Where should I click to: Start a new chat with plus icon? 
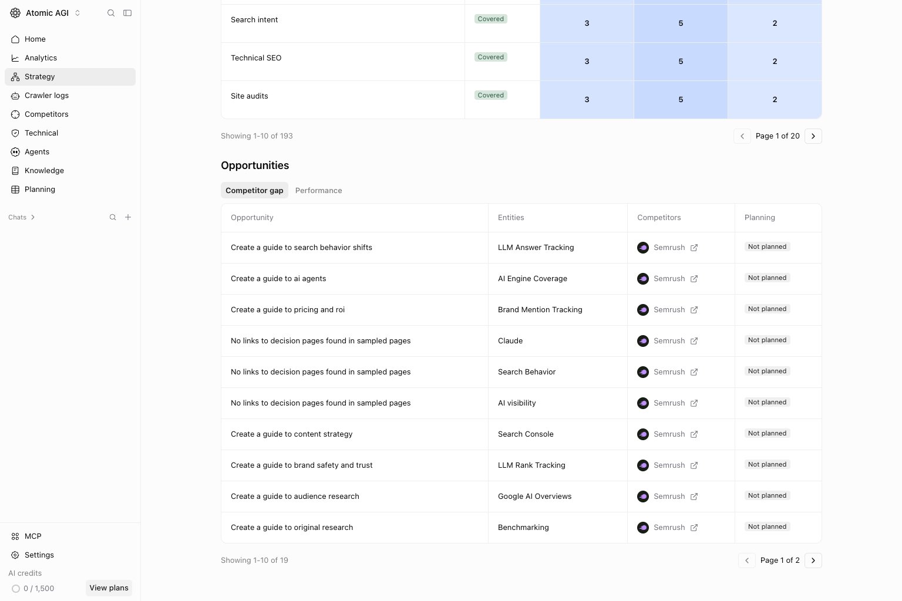coord(128,217)
